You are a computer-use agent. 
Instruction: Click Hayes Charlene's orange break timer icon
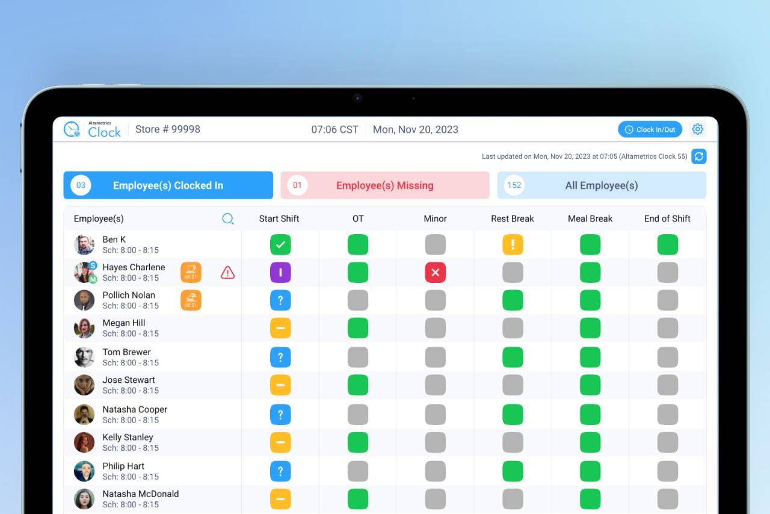coord(191,273)
